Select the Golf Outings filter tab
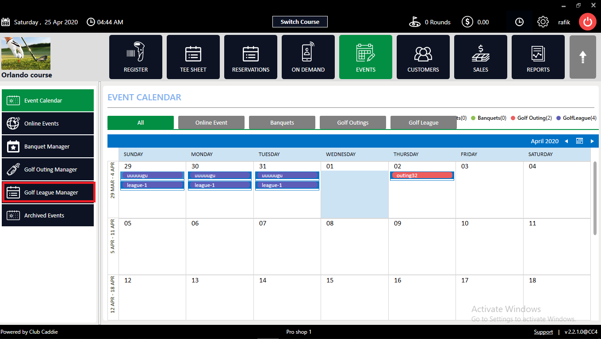The height and width of the screenshot is (339, 601). [x=353, y=122]
